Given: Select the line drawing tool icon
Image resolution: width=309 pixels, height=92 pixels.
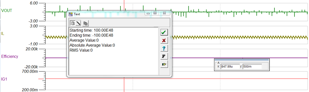Looking at the screenshot, I should (78, 23).
